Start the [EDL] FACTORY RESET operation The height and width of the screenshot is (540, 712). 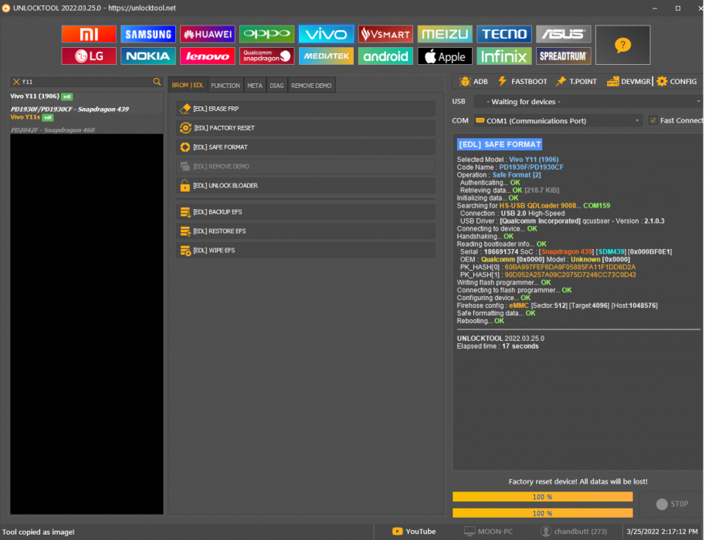[306, 128]
